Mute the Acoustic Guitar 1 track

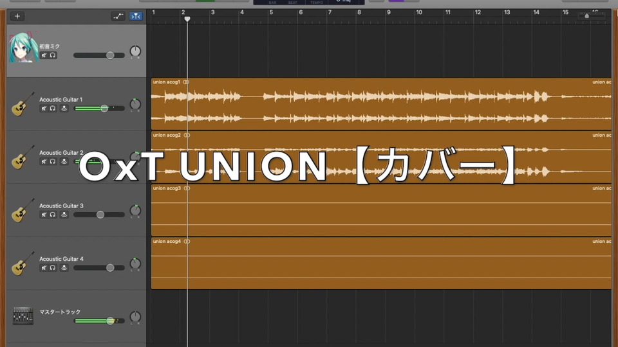point(44,109)
